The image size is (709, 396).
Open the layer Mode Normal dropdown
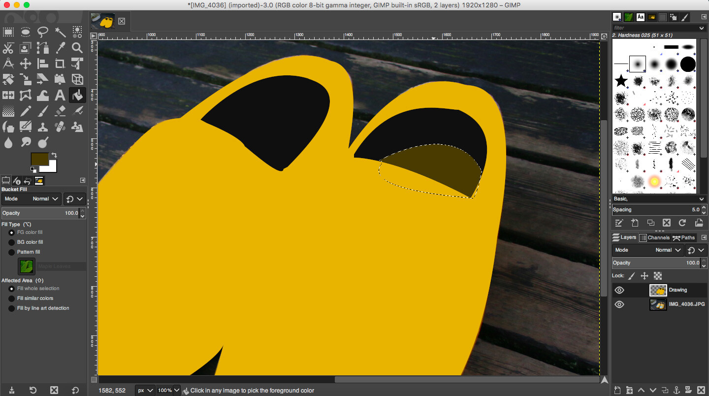pos(648,250)
